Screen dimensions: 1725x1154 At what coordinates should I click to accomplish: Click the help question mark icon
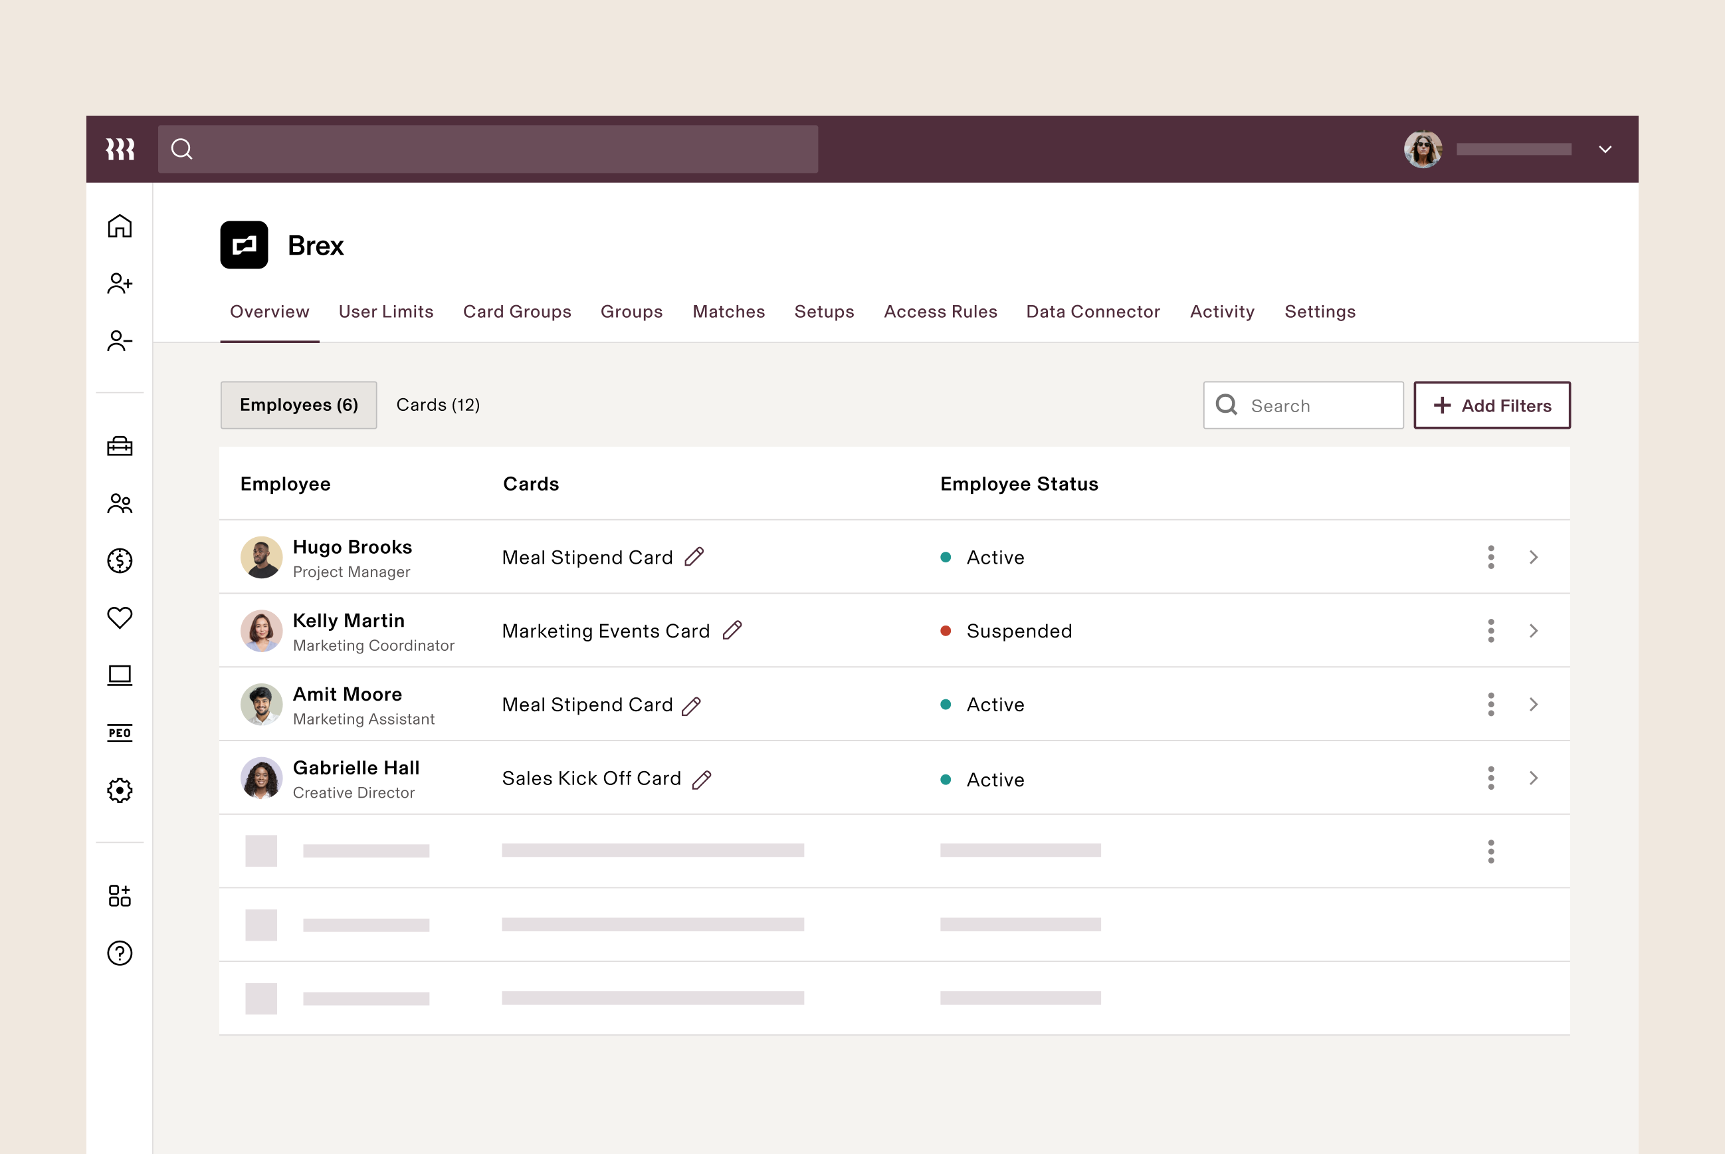(119, 953)
